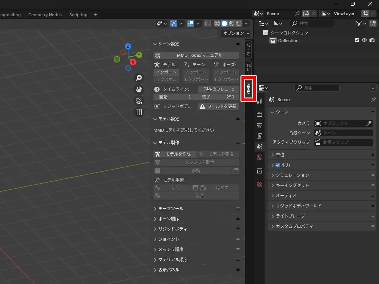Screen dimensions: 379x284
Task: Open the Output properties tab icon
Action: coord(260,125)
